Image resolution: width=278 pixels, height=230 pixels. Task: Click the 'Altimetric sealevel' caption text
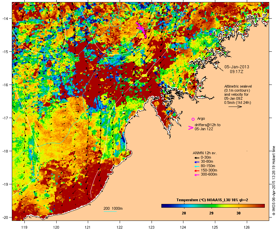tap(238, 86)
